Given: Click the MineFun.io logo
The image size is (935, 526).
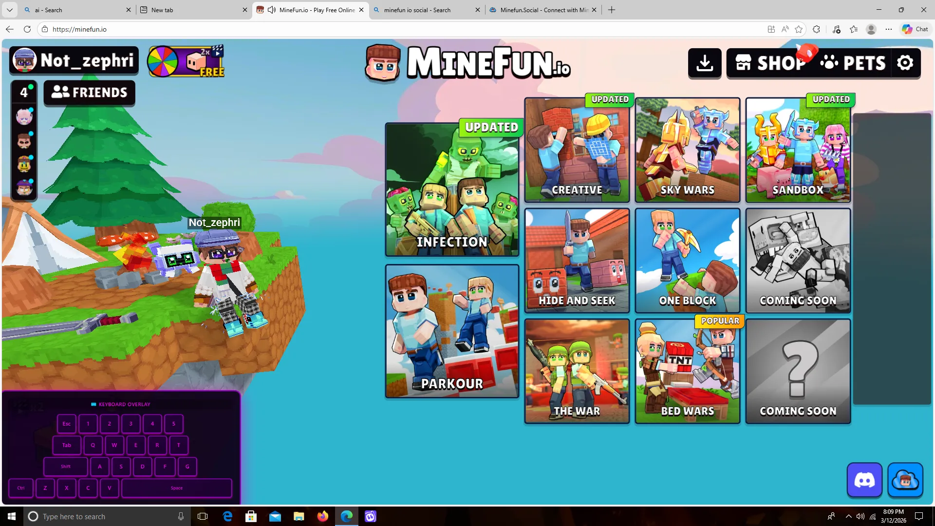Looking at the screenshot, I should pos(468,62).
